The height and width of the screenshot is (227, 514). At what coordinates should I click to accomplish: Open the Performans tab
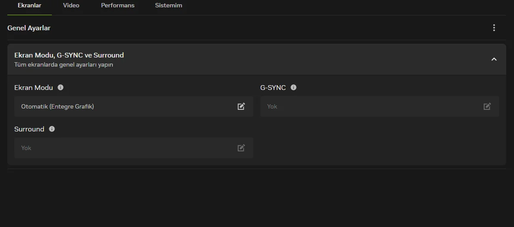pos(118,6)
